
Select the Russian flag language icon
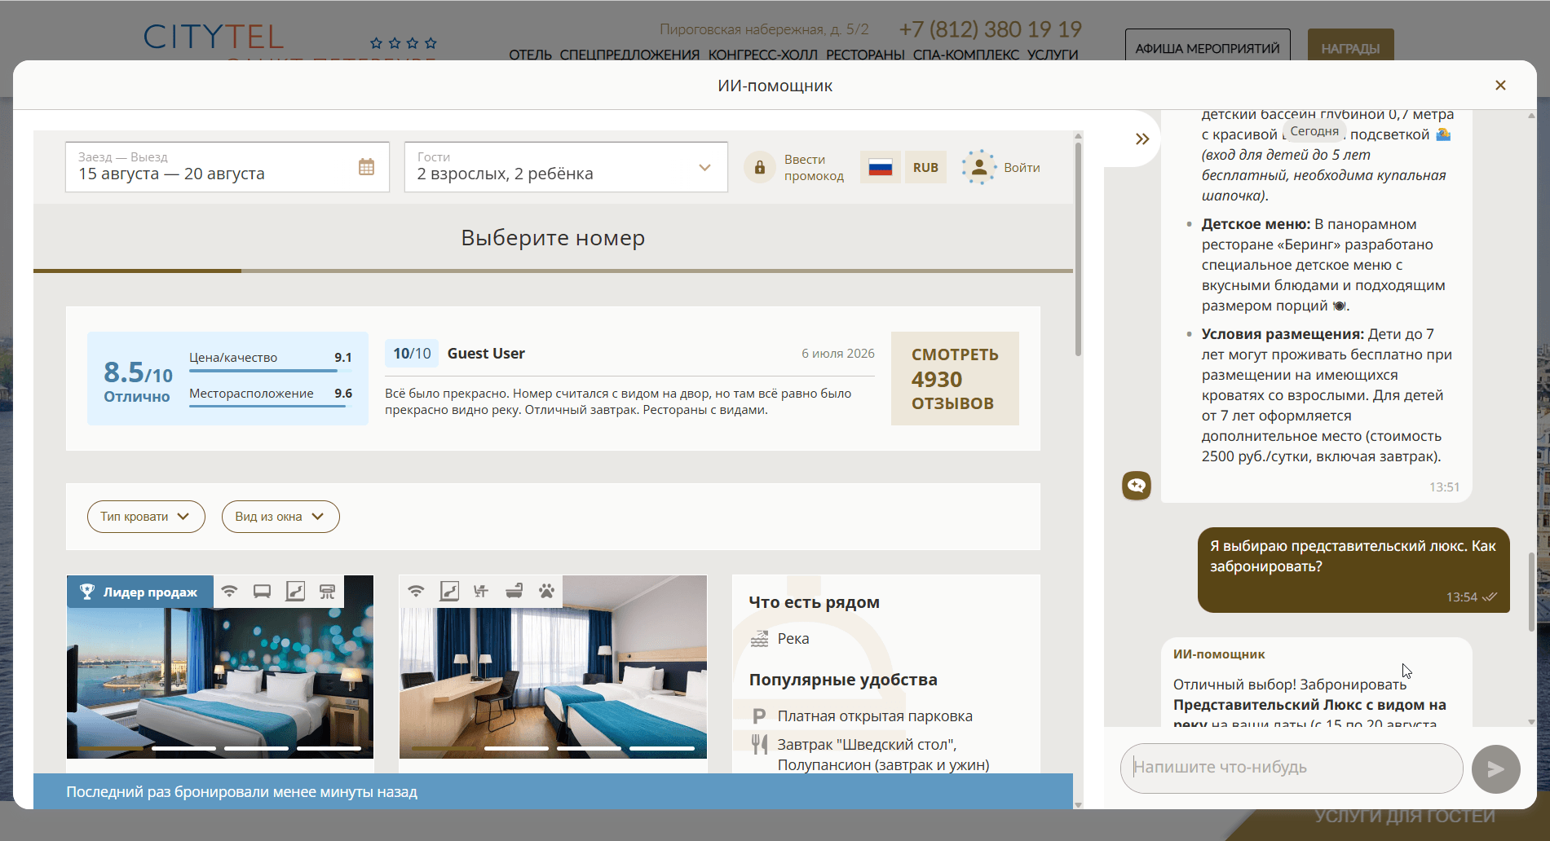(x=881, y=167)
